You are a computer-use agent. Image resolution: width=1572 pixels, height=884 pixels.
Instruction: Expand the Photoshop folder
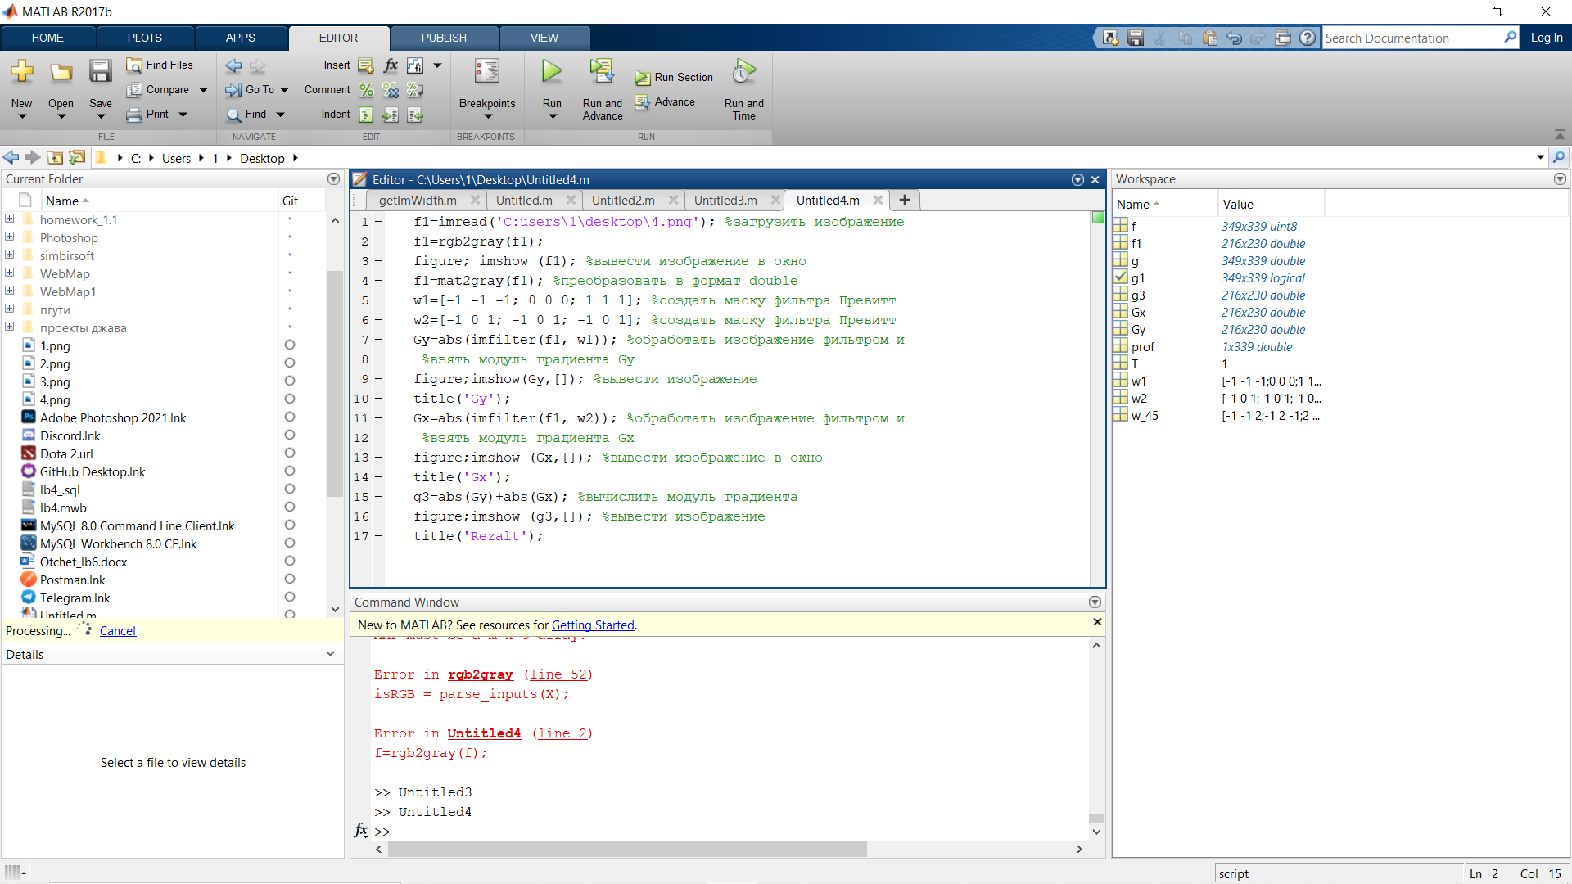(x=9, y=237)
